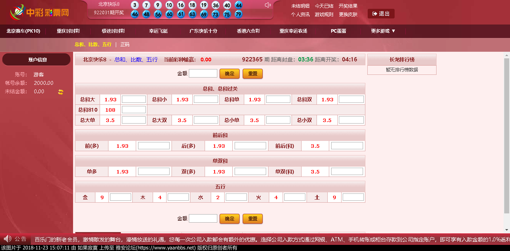Click the 火 five-element bet input

pos(295,197)
